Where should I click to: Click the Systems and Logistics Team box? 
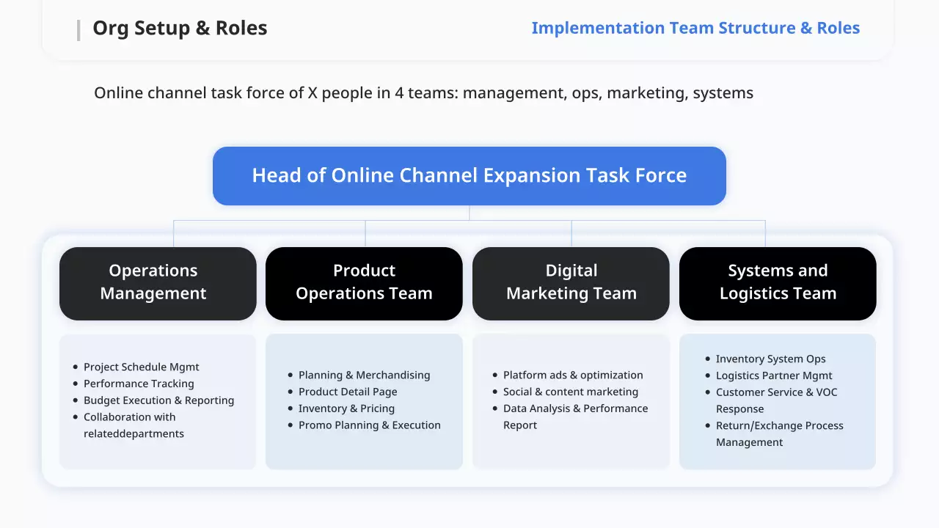pyautogui.click(x=778, y=283)
